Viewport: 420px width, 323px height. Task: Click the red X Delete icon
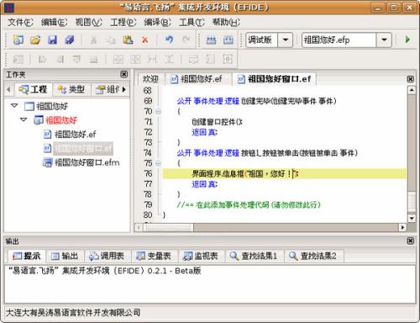click(x=144, y=40)
